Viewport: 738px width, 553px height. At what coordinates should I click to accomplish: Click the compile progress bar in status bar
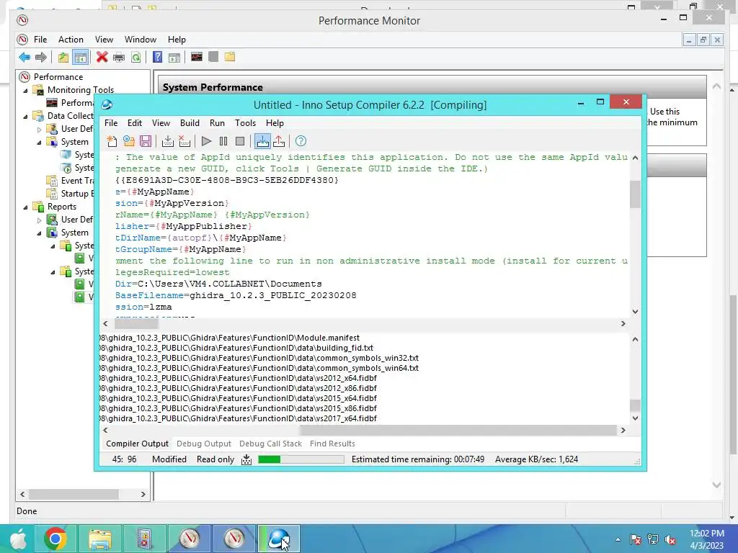point(301,459)
